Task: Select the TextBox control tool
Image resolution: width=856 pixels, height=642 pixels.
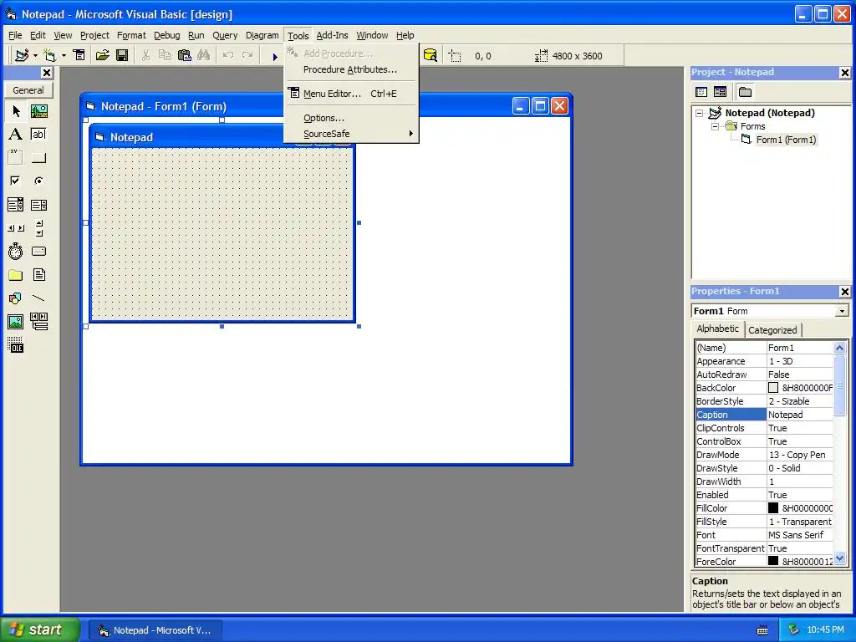Action: (x=38, y=135)
